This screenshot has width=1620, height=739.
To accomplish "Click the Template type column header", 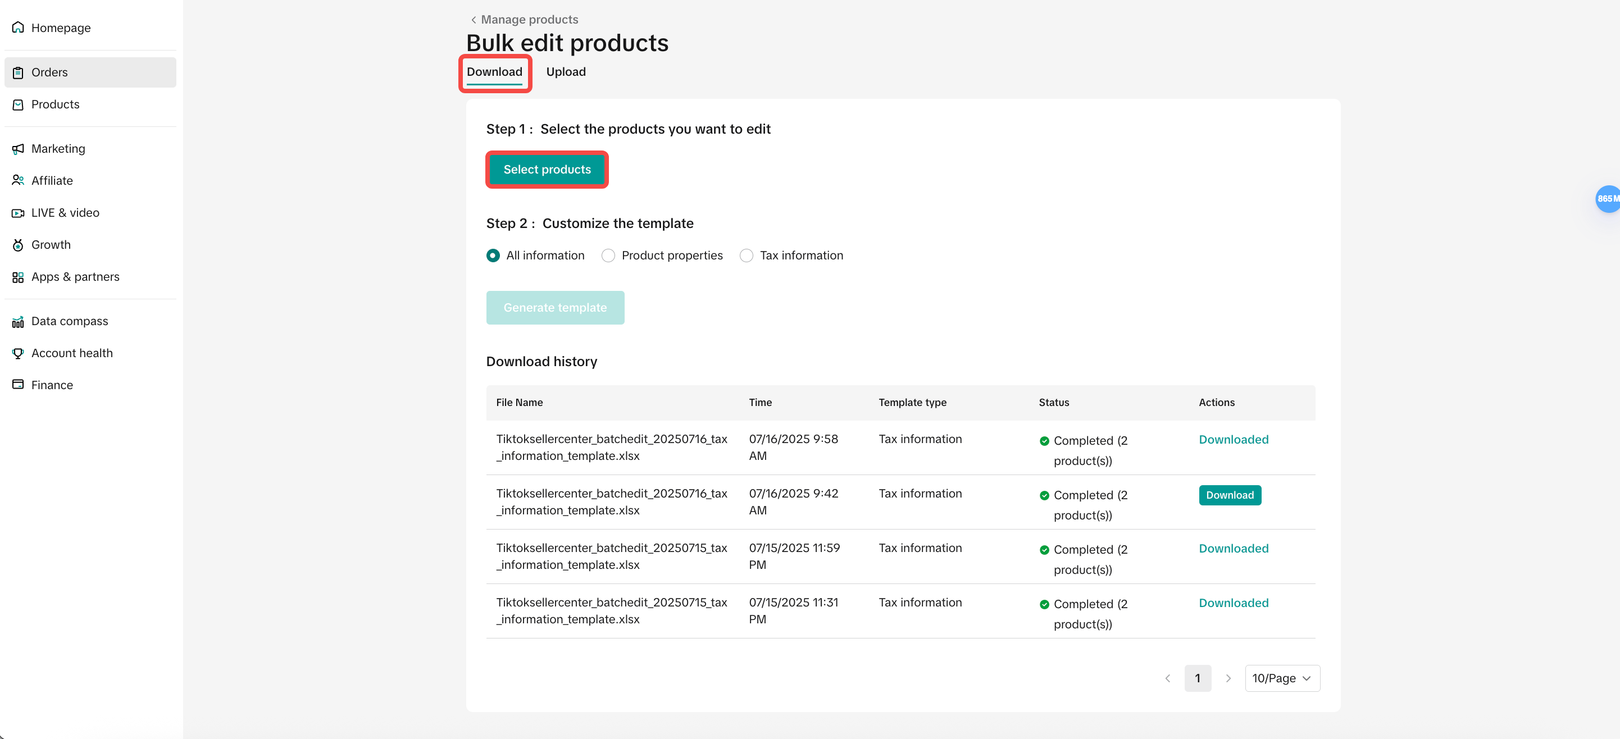I will 912,402.
